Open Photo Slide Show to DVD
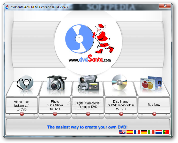Screen dimensions: 178x143 tap(55, 105)
